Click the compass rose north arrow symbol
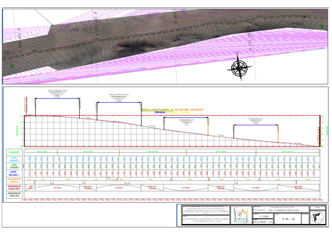332x234 pixels. click(239, 66)
